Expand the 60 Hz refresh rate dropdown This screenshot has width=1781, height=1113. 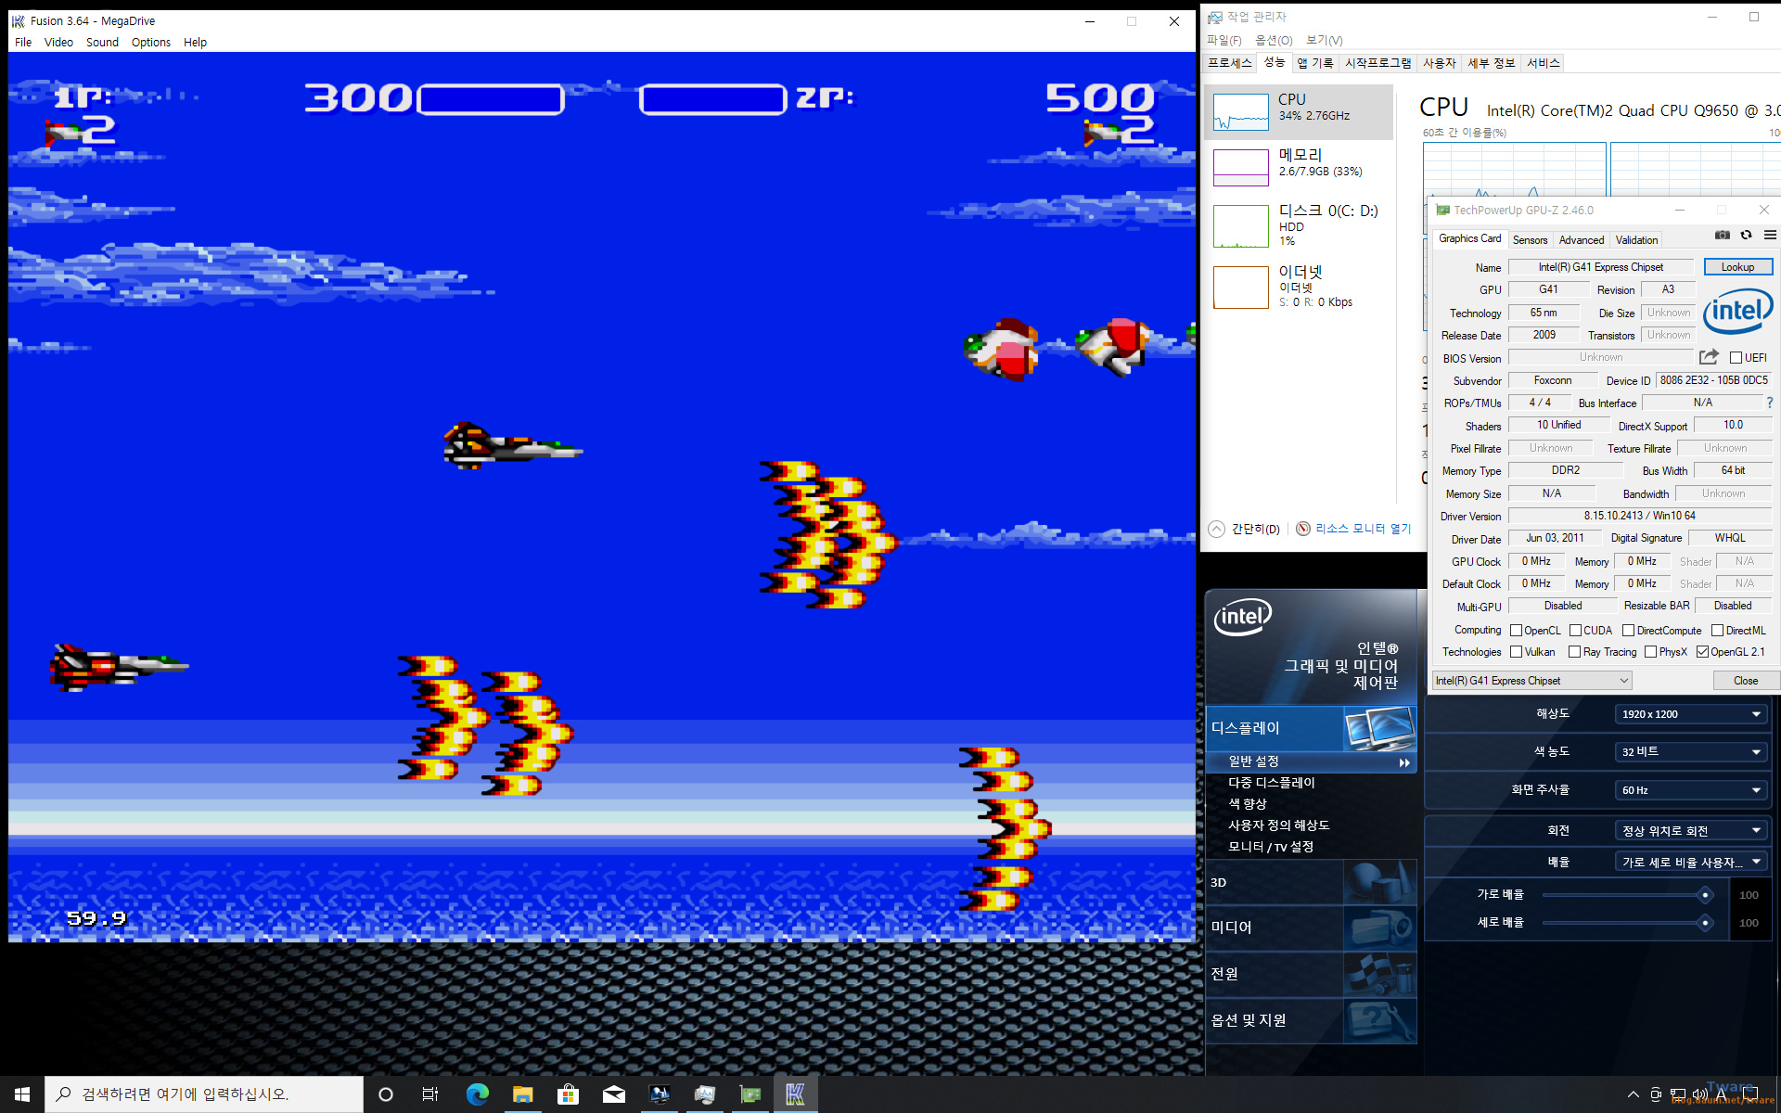click(x=1690, y=790)
